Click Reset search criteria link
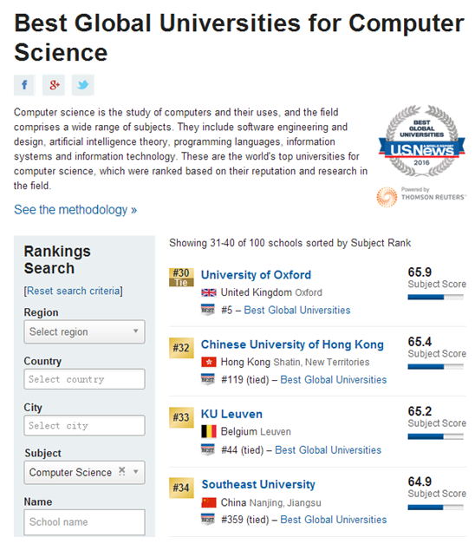Image resolution: width=475 pixels, height=544 pixels. (73, 291)
